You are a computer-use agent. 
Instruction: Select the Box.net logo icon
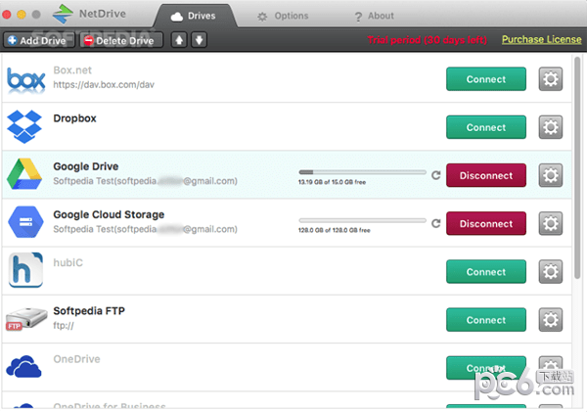tap(26, 79)
